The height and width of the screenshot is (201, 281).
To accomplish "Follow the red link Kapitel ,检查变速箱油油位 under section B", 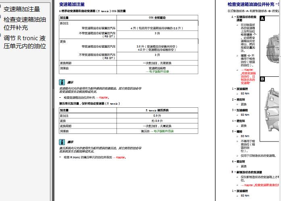I will [x=261, y=185].
